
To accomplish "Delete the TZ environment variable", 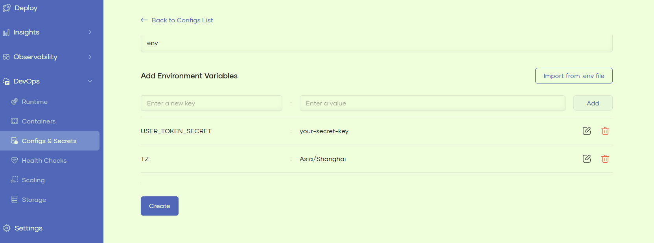I will click(x=605, y=159).
